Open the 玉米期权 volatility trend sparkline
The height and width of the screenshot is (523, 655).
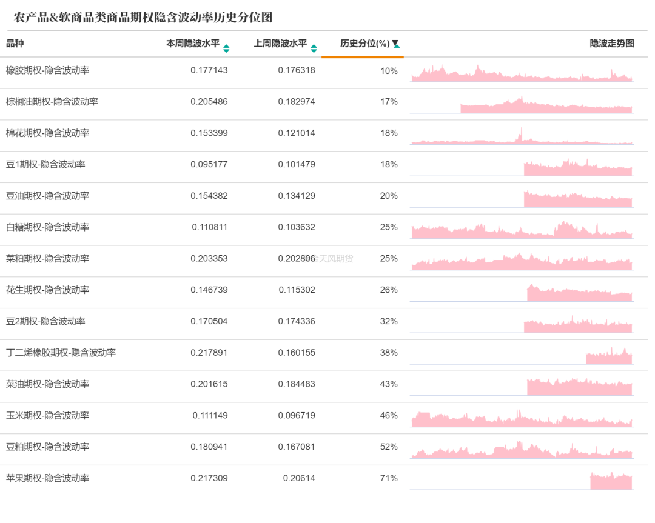click(522, 418)
